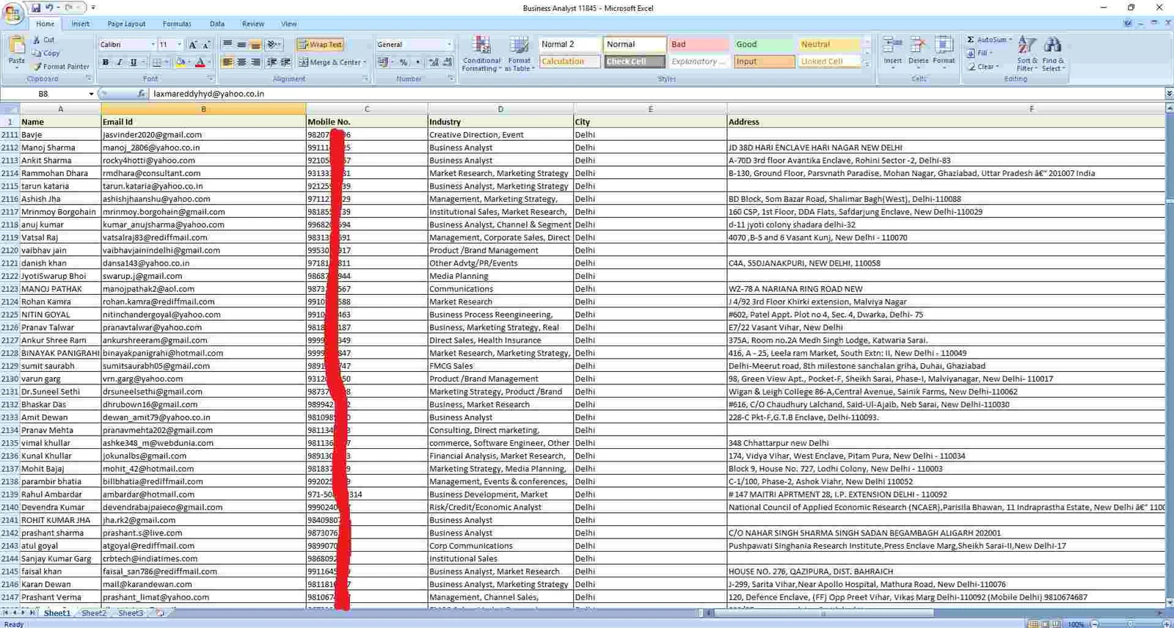The height and width of the screenshot is (628, 1174).
Task: Toggle Align Text Left
Action: [227, 62]
